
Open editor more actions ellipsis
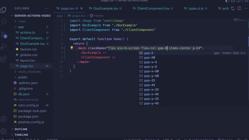(x=246, y=9)
